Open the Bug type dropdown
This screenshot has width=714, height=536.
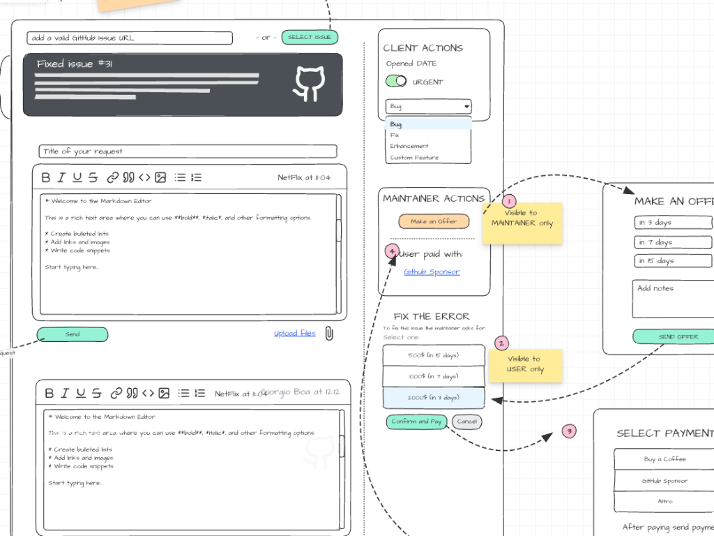coord(429,106)
